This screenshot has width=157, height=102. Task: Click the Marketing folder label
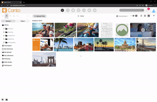coord(11,39)
